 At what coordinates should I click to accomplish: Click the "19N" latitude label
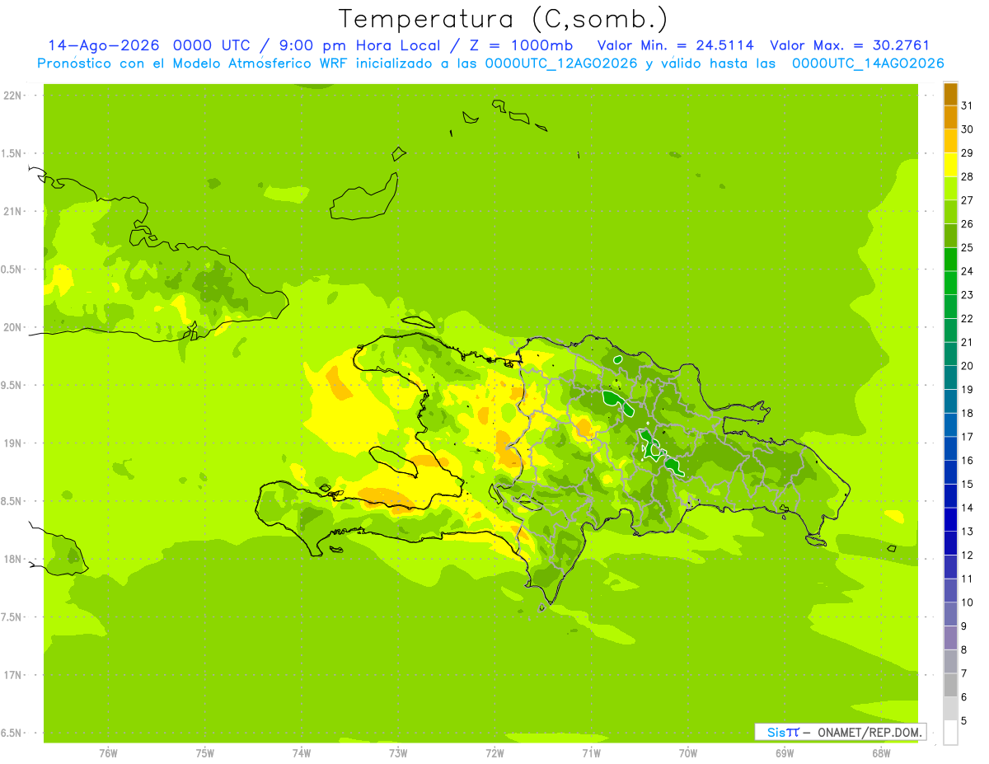12,443
